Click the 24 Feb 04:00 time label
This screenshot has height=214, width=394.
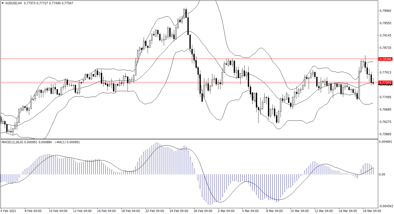[179, 211]
